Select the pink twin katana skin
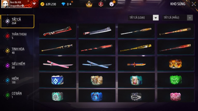The width and height of the screenshot is (198, 111). click(58, 64)
